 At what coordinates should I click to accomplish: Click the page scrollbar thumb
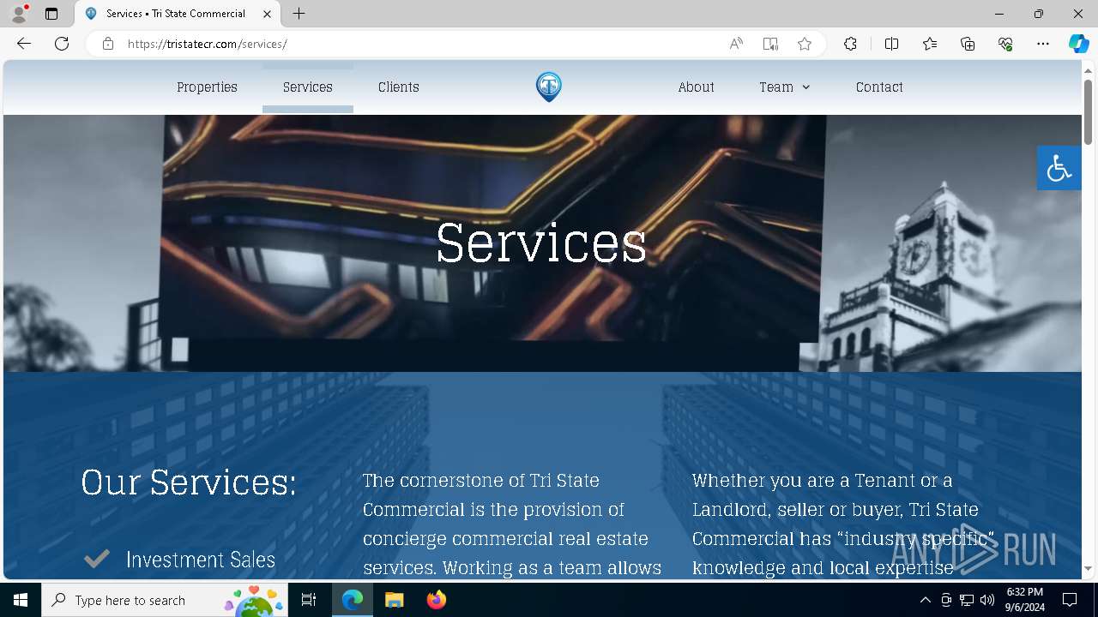click(1088, 111)
